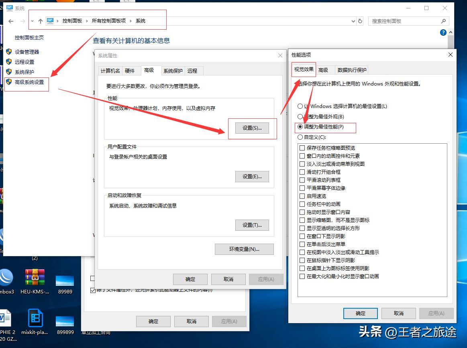Select 调整为最佳外观 radio option

click(x=300, y=116)
